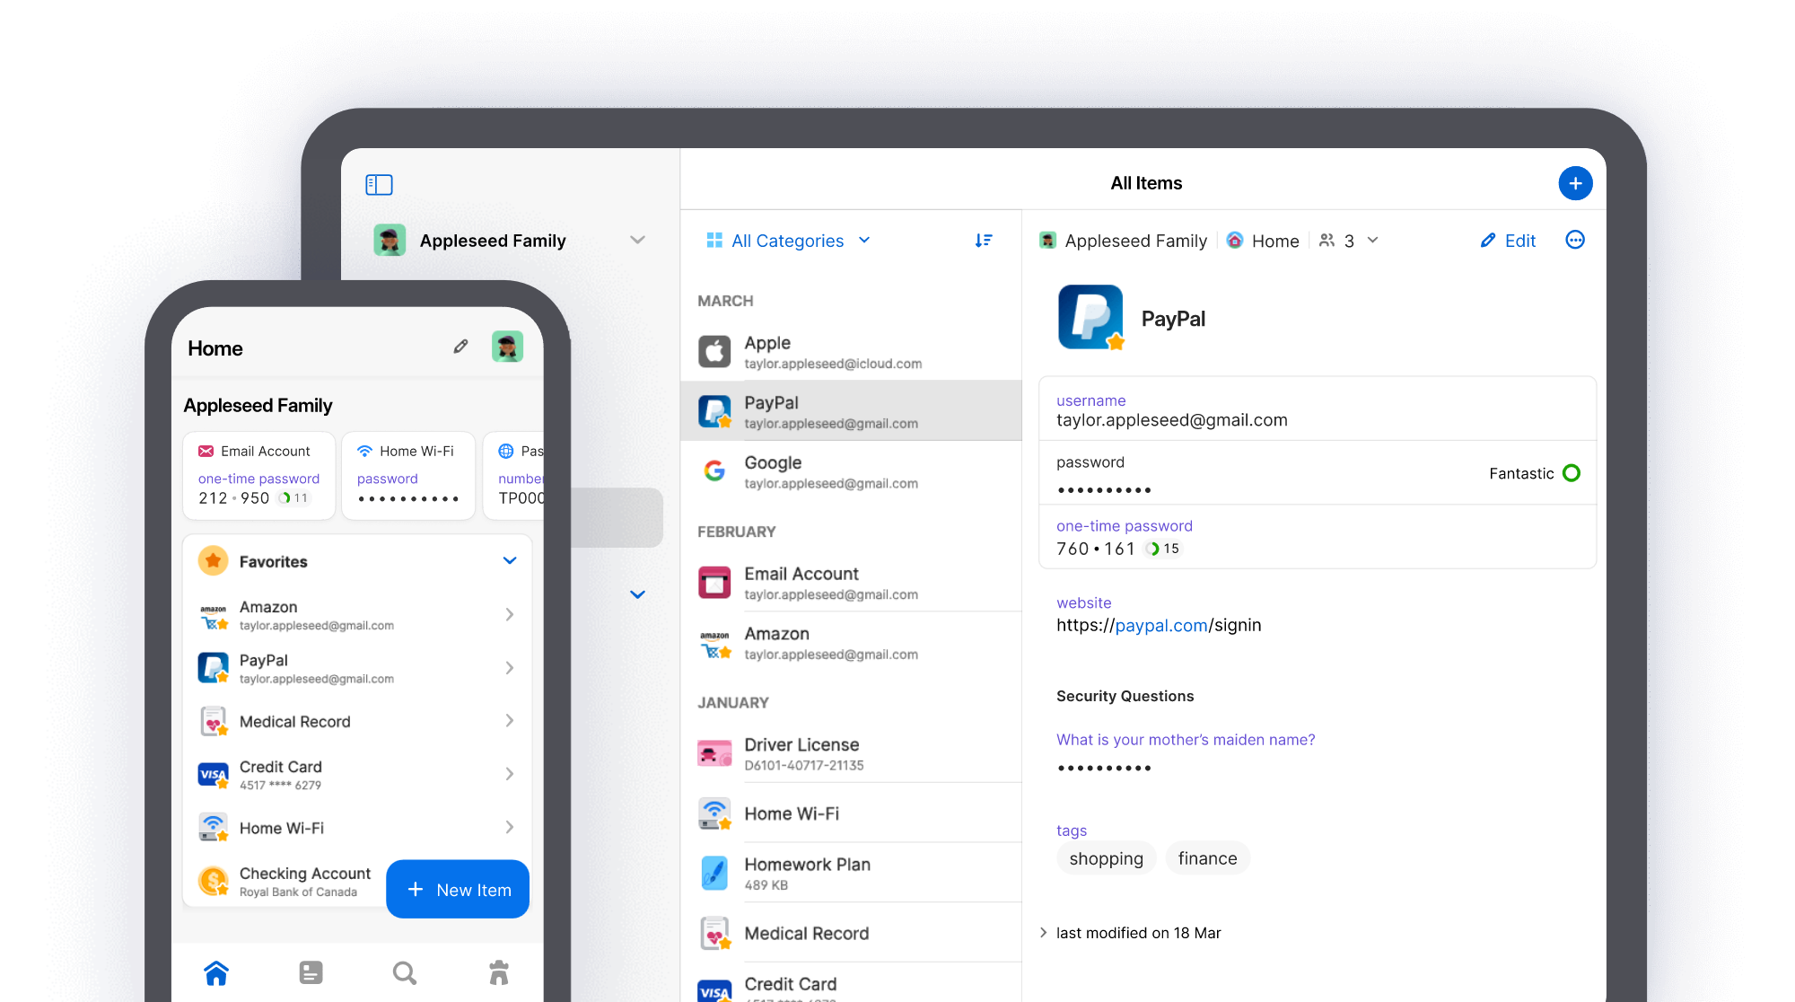
Task: Tap the New Item button
Action: click(x=458, y=890)
